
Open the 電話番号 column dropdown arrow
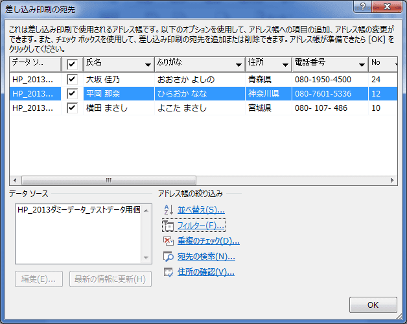pyautogui.click(x=361, y=64)
